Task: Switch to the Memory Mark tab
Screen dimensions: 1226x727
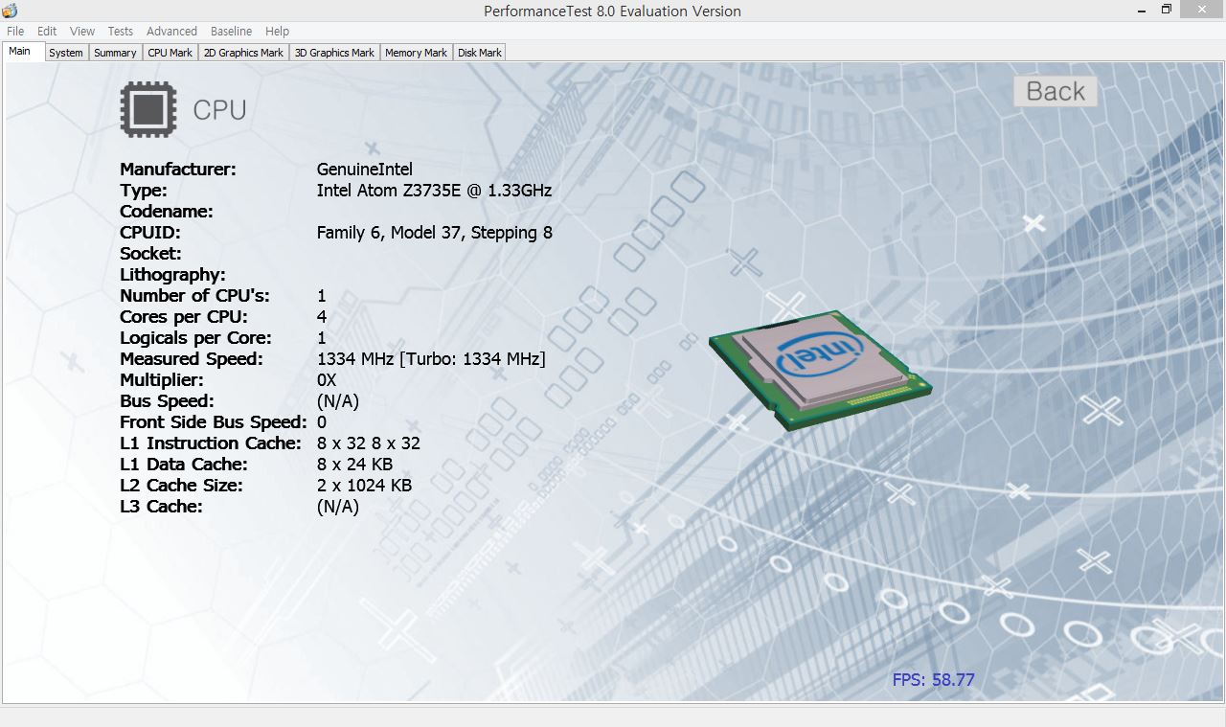Action: pos(416,53)
